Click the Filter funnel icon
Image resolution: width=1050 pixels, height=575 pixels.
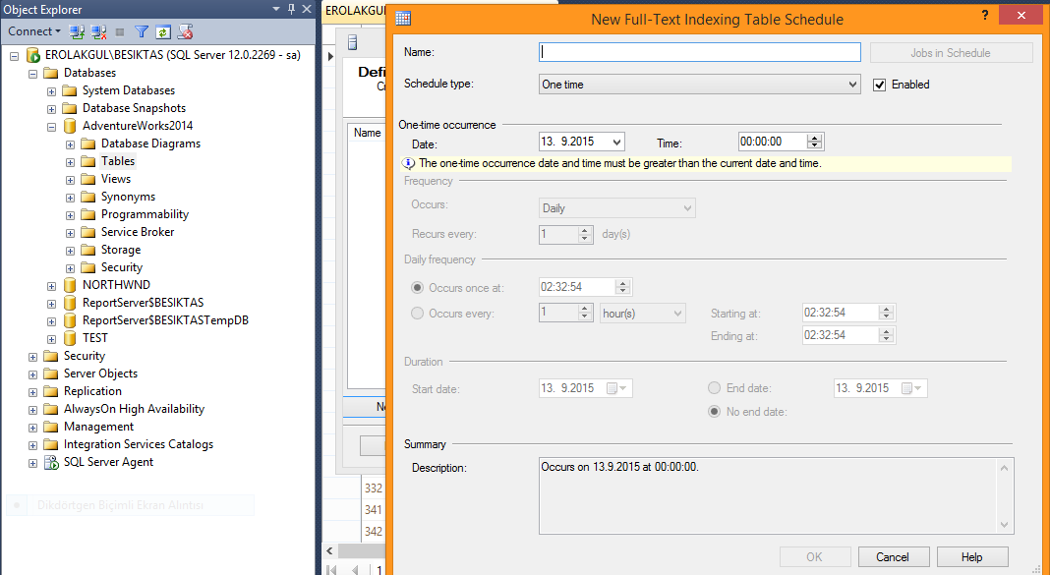pos(142,31)
